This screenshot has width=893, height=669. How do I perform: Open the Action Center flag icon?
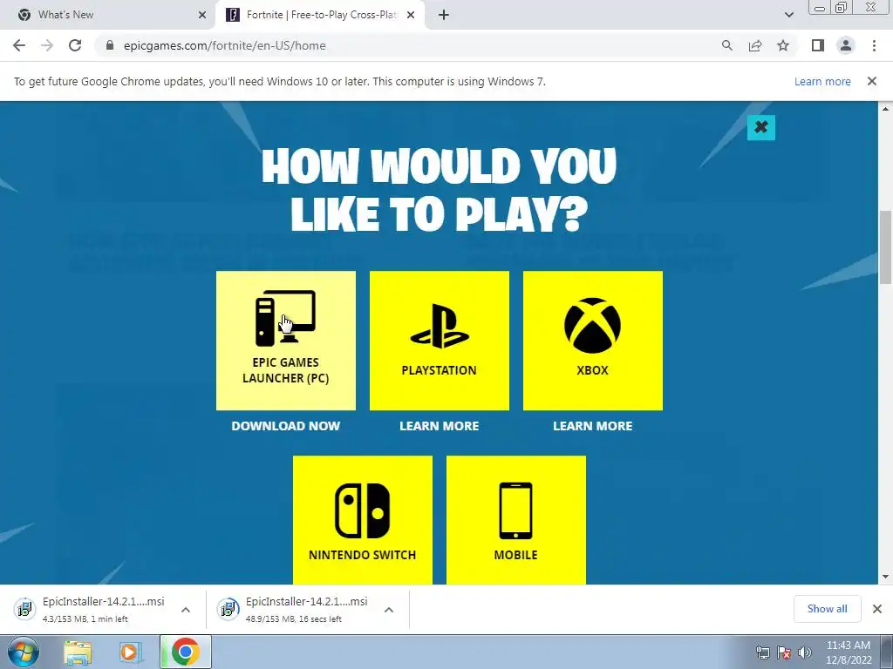click(784, 652)
